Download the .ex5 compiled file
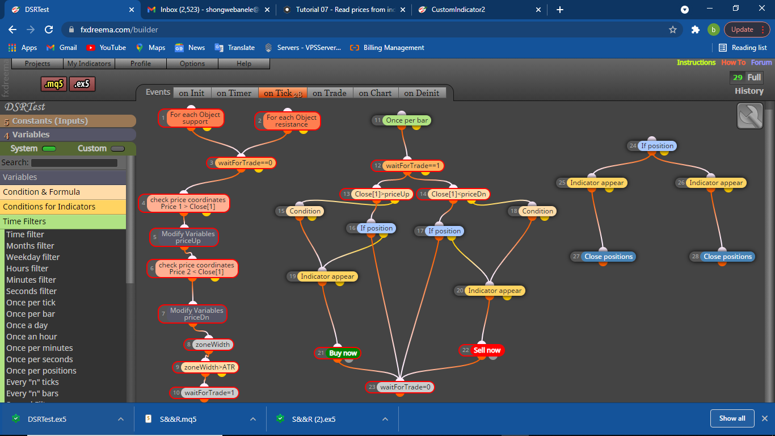 pos(82,84)
